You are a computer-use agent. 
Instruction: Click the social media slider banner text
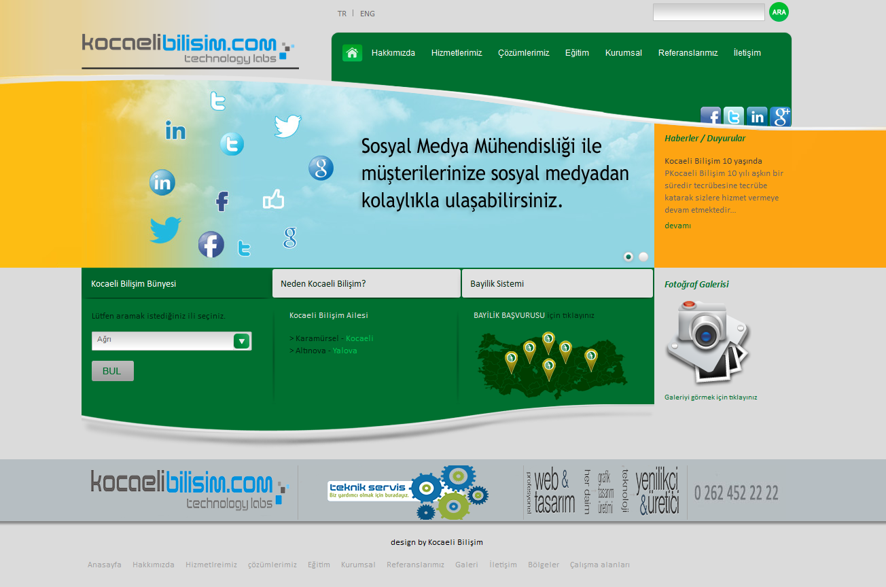[x=495, y=173]
